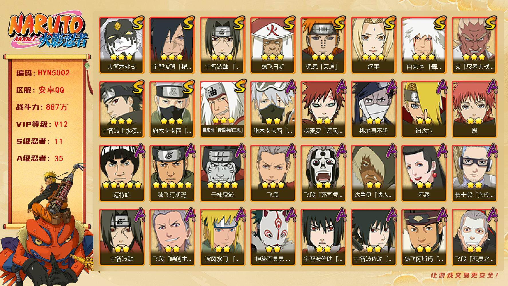Pick the 迪达拉 ninja card
Image resolution: width=508 pixels, height=286 pixels.
click(x=424, y=109)
